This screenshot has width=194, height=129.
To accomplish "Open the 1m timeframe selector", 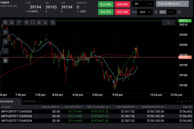I will (x=19, y=22).
